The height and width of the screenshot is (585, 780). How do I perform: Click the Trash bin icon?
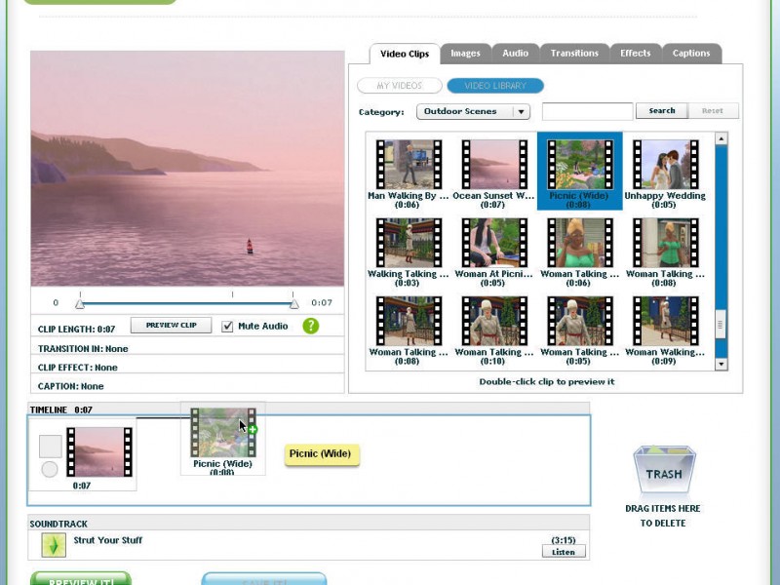click(x=663, y=471)
